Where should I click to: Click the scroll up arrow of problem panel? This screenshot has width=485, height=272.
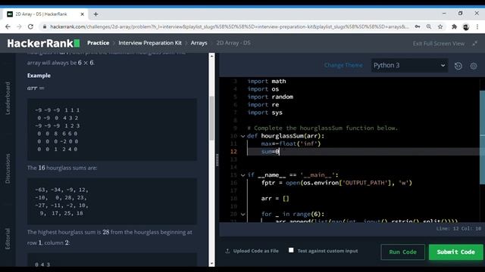[x=212, y=56]
